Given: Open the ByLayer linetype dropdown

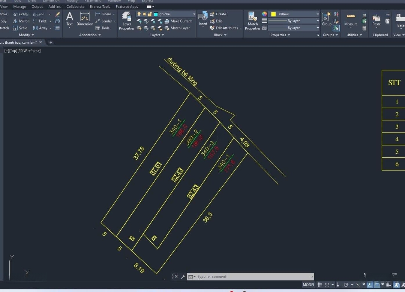Looking at the screenshot, I should [x=318, y=28].
